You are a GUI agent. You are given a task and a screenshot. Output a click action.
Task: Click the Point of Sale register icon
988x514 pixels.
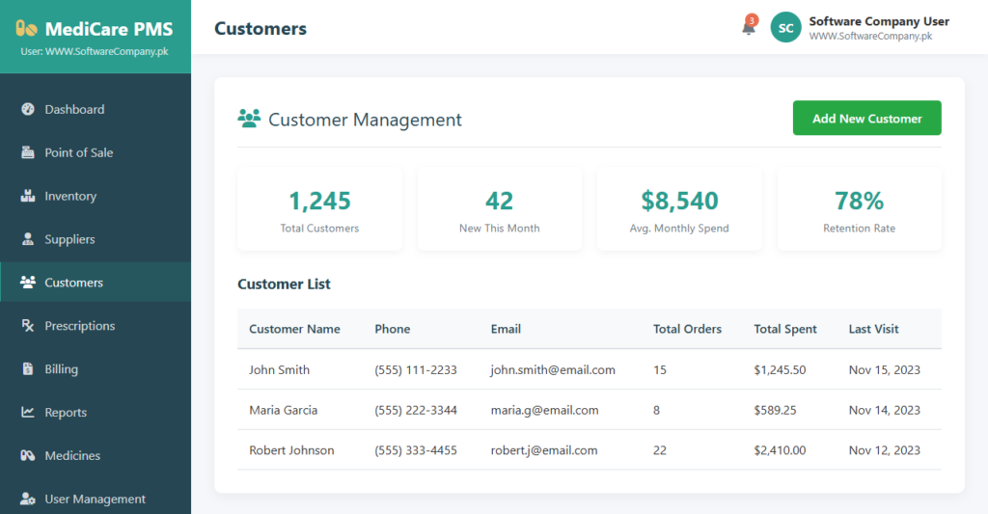tap(28, 152)
